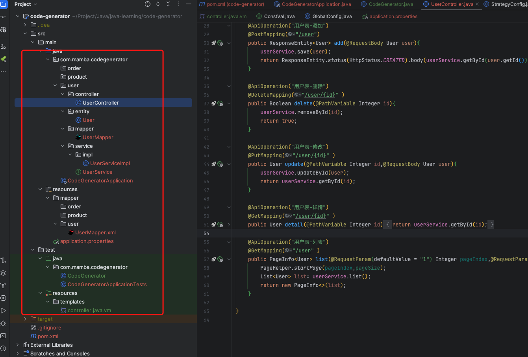Open the Project tool window icon
Image resolution: width=528 pixels, height=357 pixels.
tap(4, 5)
